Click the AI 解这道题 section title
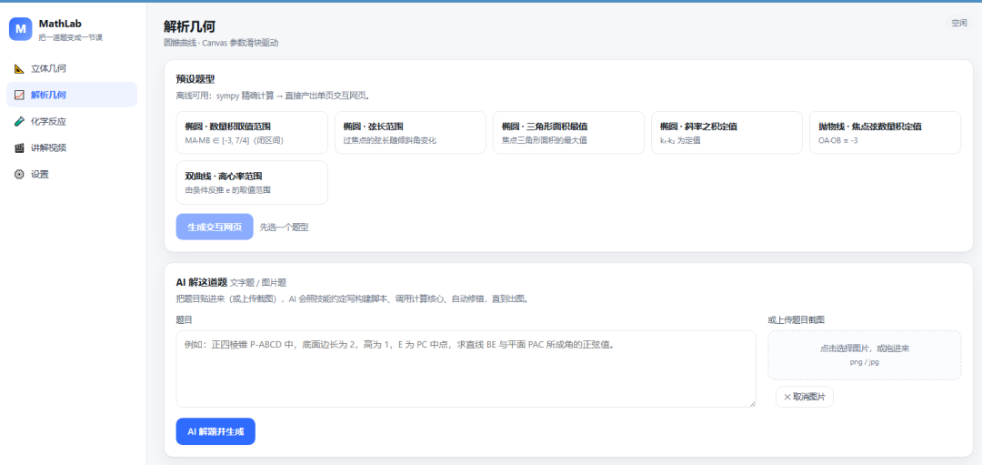Image resolution: width=982 pixels, height=465 pixels. [201, 283]
